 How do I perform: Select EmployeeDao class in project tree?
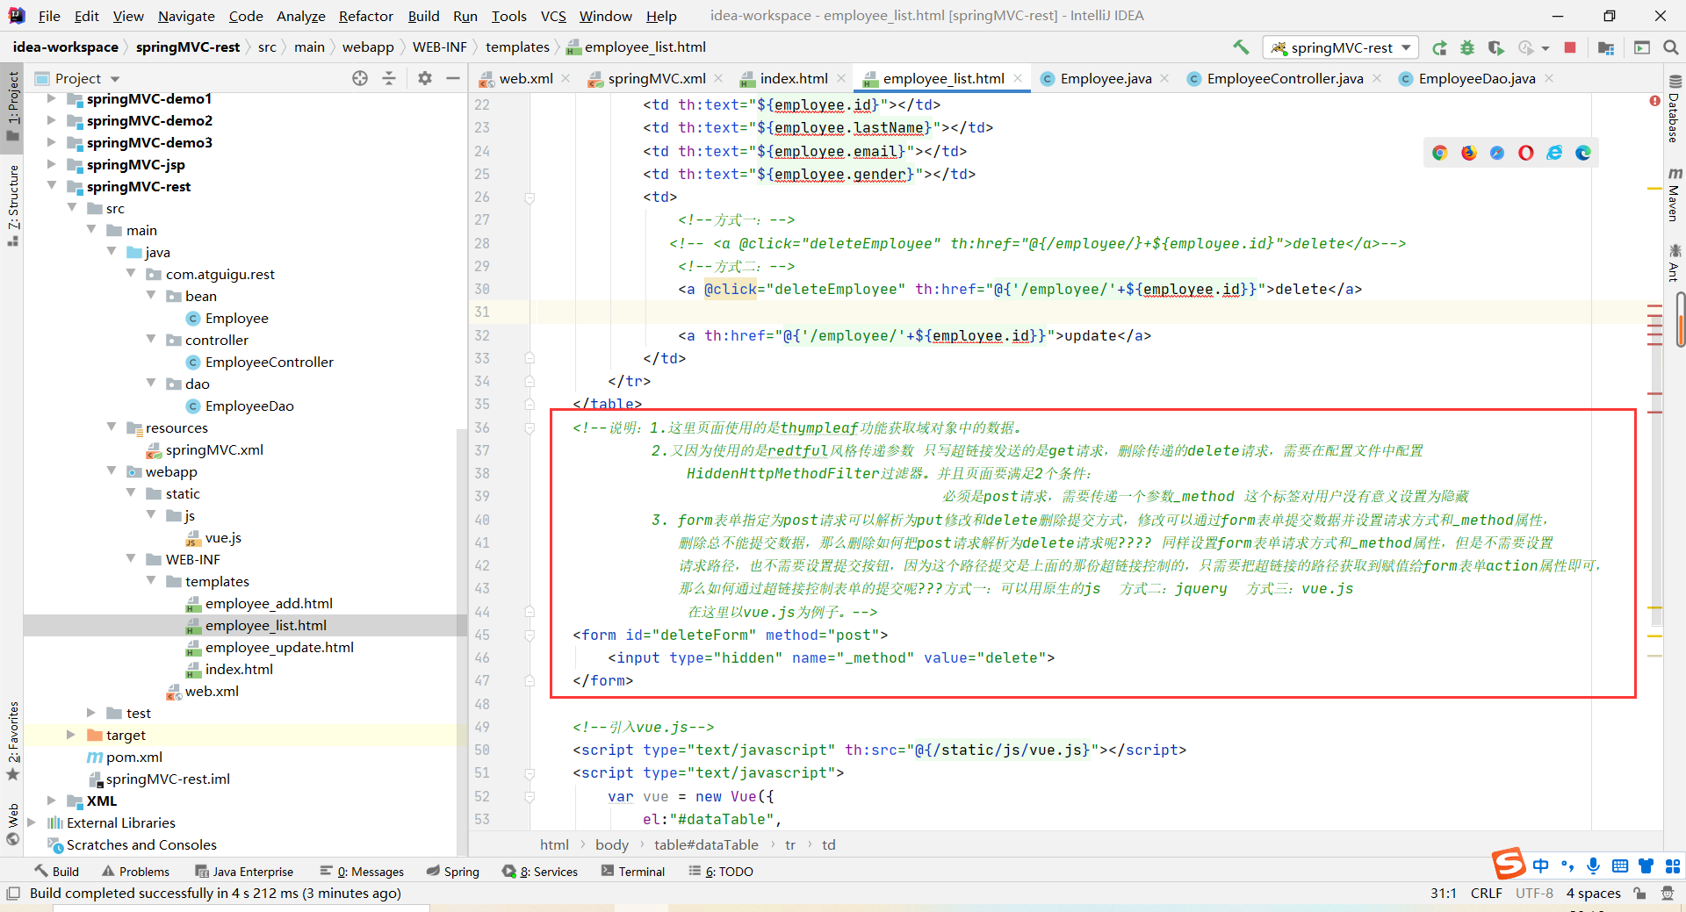point(249,406)
